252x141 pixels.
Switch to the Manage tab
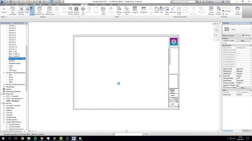(x=91, y=4)
